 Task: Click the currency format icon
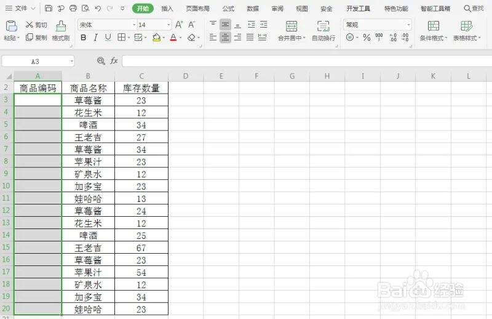(x=349, y=38)
